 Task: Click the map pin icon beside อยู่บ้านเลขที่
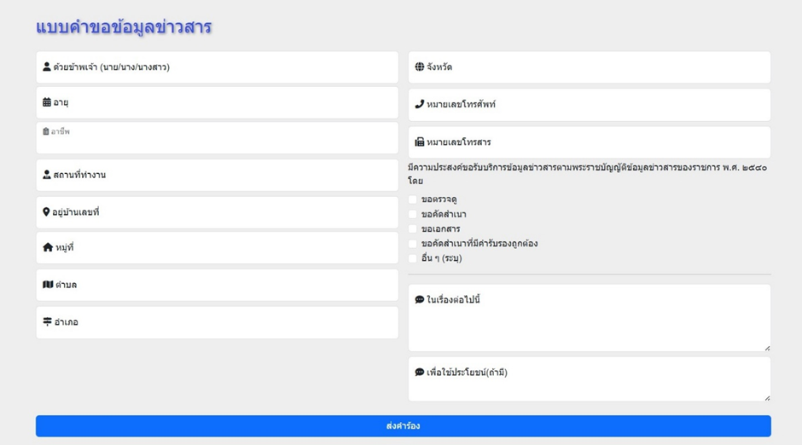coord(46,212)
